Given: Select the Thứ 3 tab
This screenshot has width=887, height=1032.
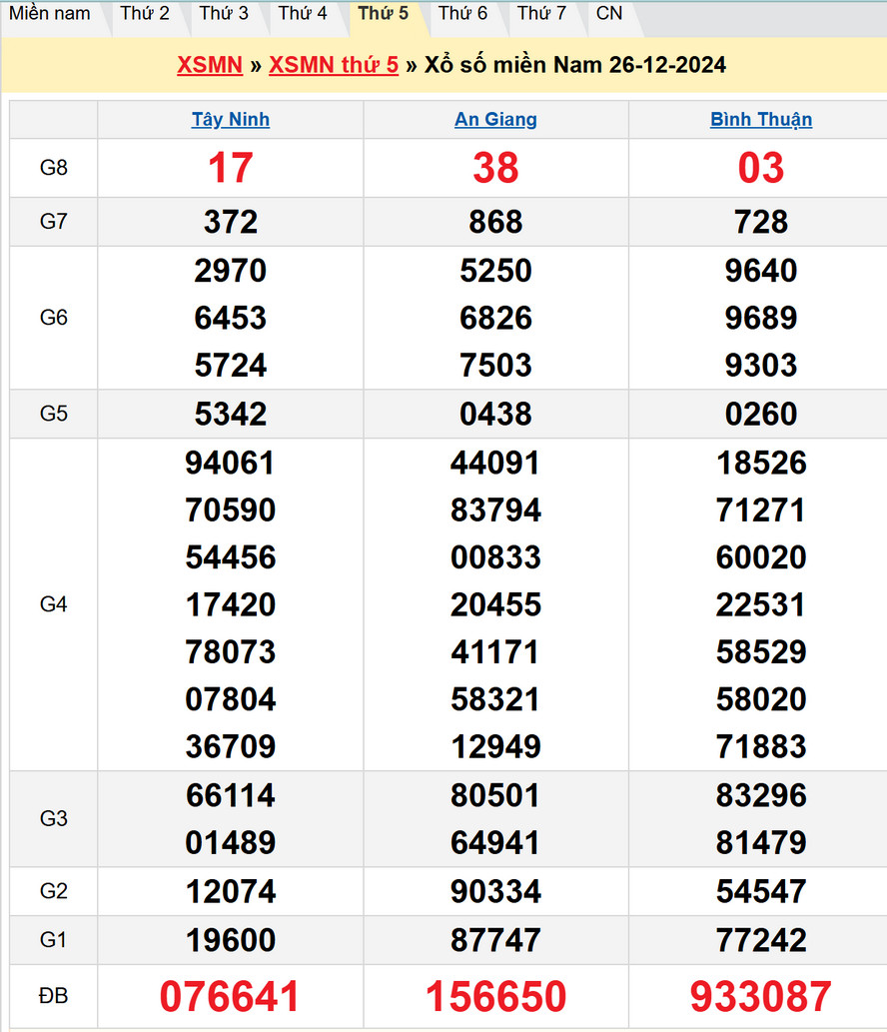Looking at the screenshot, I should point(224,14).
